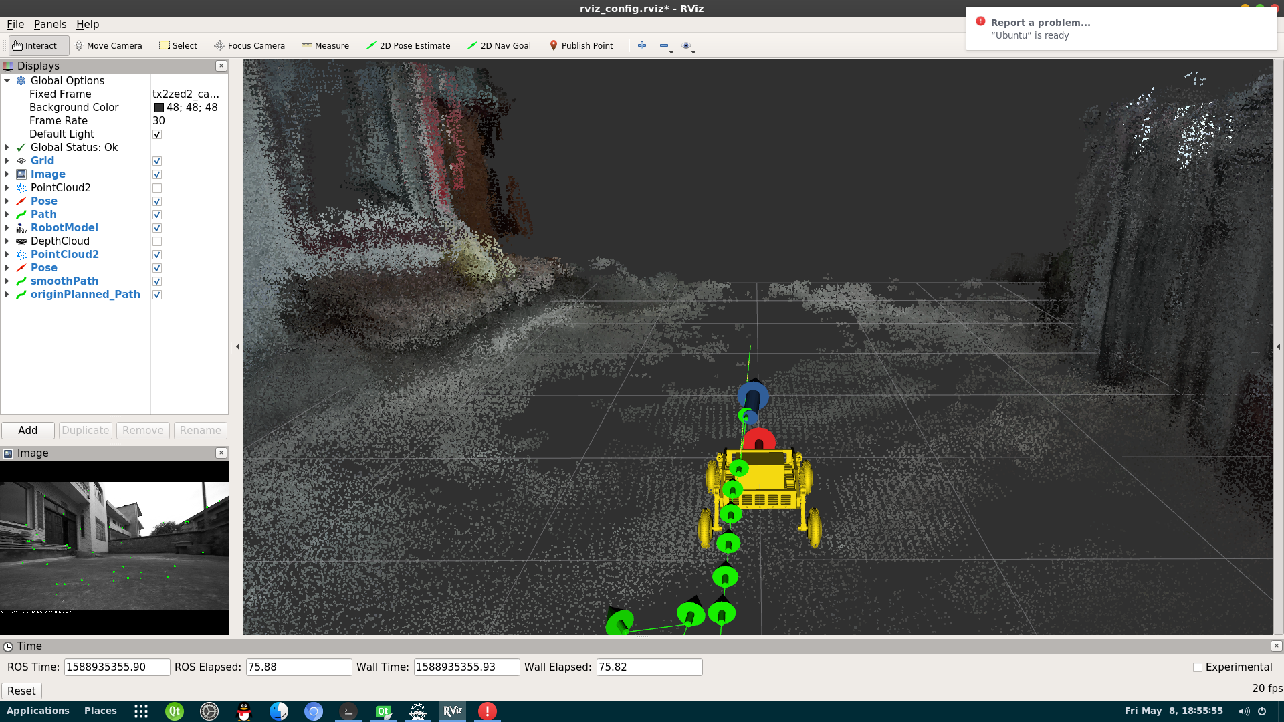The width and height of the screenshot is (1284, 722).
Task: Expand the RobotModel properties
Action: pos(7,227)
